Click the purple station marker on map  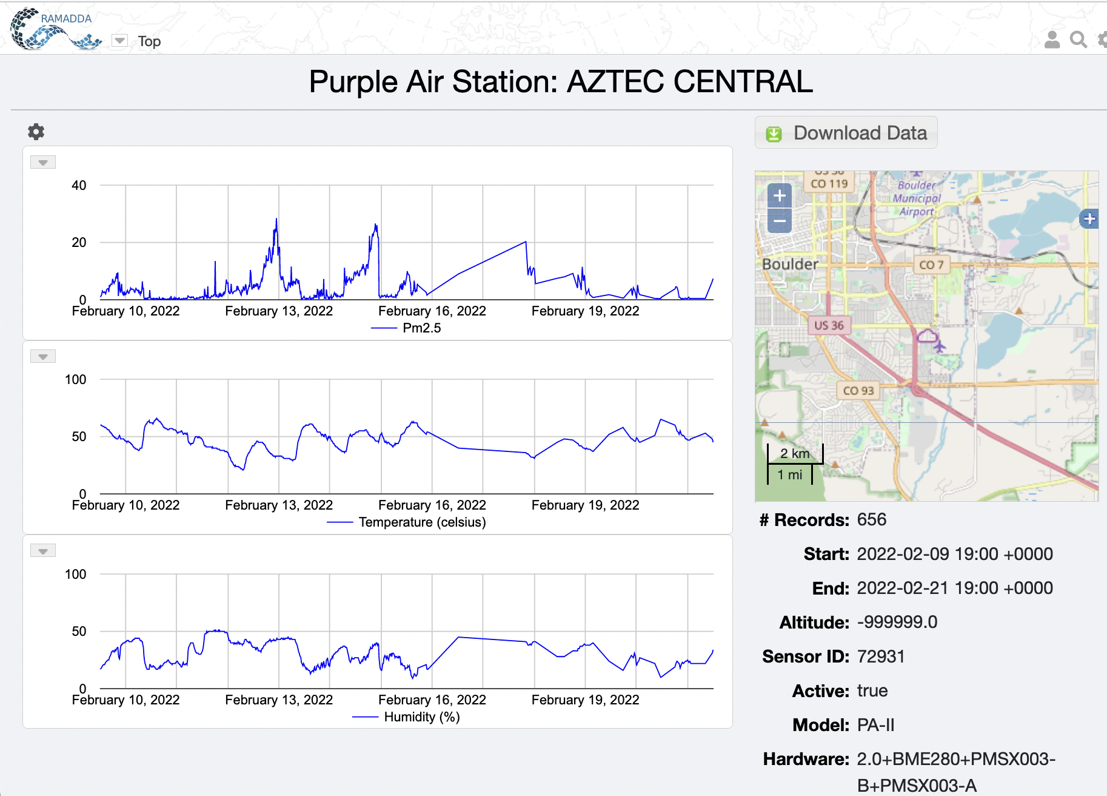click(927, 336)
